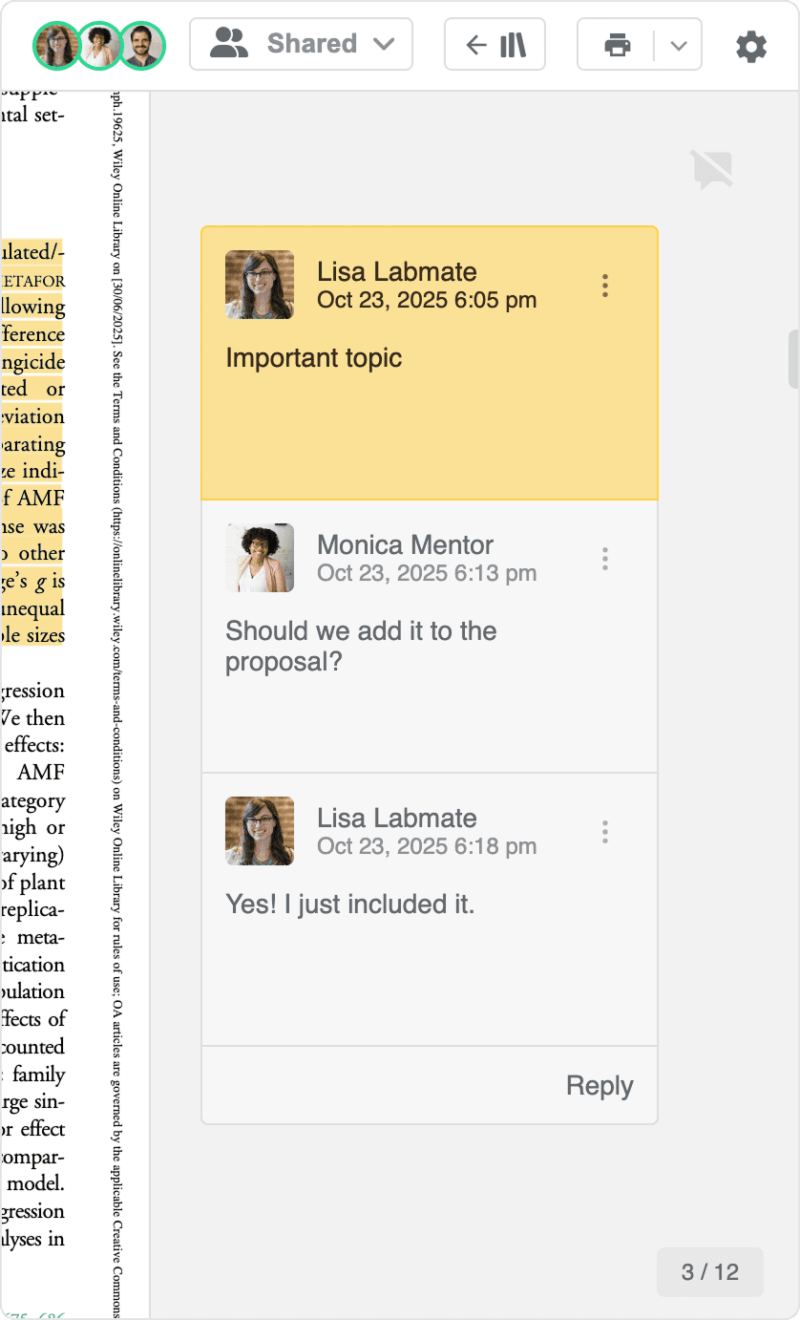Click the vertical scrollbar handle on the right
The width and height of the screenshot is (800, 1320).
point(793,359)
